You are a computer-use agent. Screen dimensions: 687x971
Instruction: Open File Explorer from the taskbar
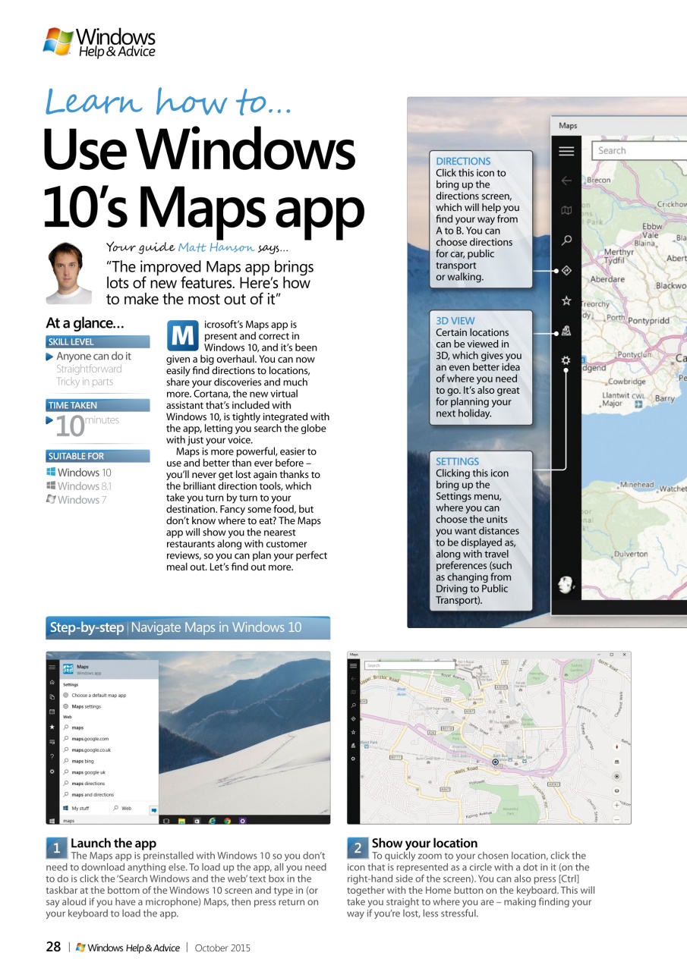tap(181, 821)
